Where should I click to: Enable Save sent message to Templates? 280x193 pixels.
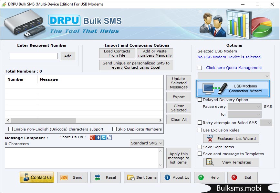coord(200,154)
